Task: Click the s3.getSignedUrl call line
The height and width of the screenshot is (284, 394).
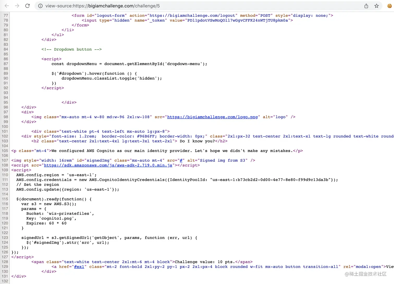Action: pos(109,238)
